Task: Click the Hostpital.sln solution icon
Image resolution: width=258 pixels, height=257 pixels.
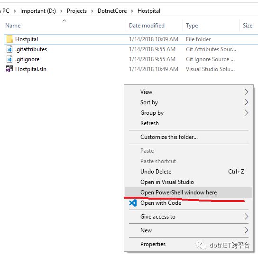Action: [9, 69]
